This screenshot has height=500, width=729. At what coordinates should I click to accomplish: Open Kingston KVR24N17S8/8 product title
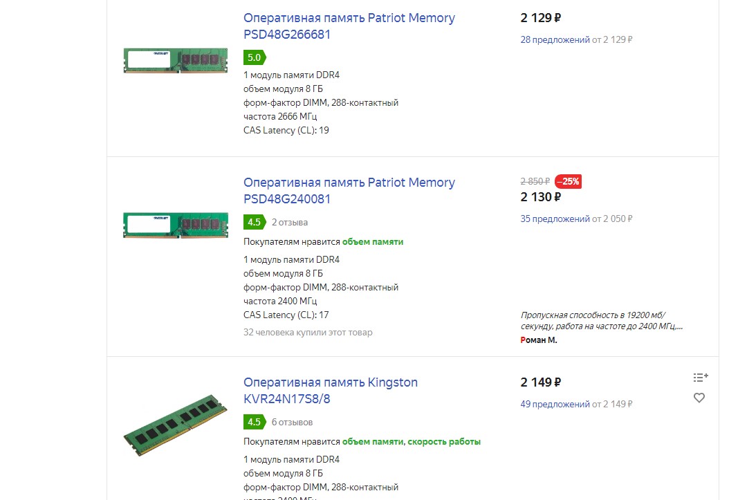pos(330,391)
